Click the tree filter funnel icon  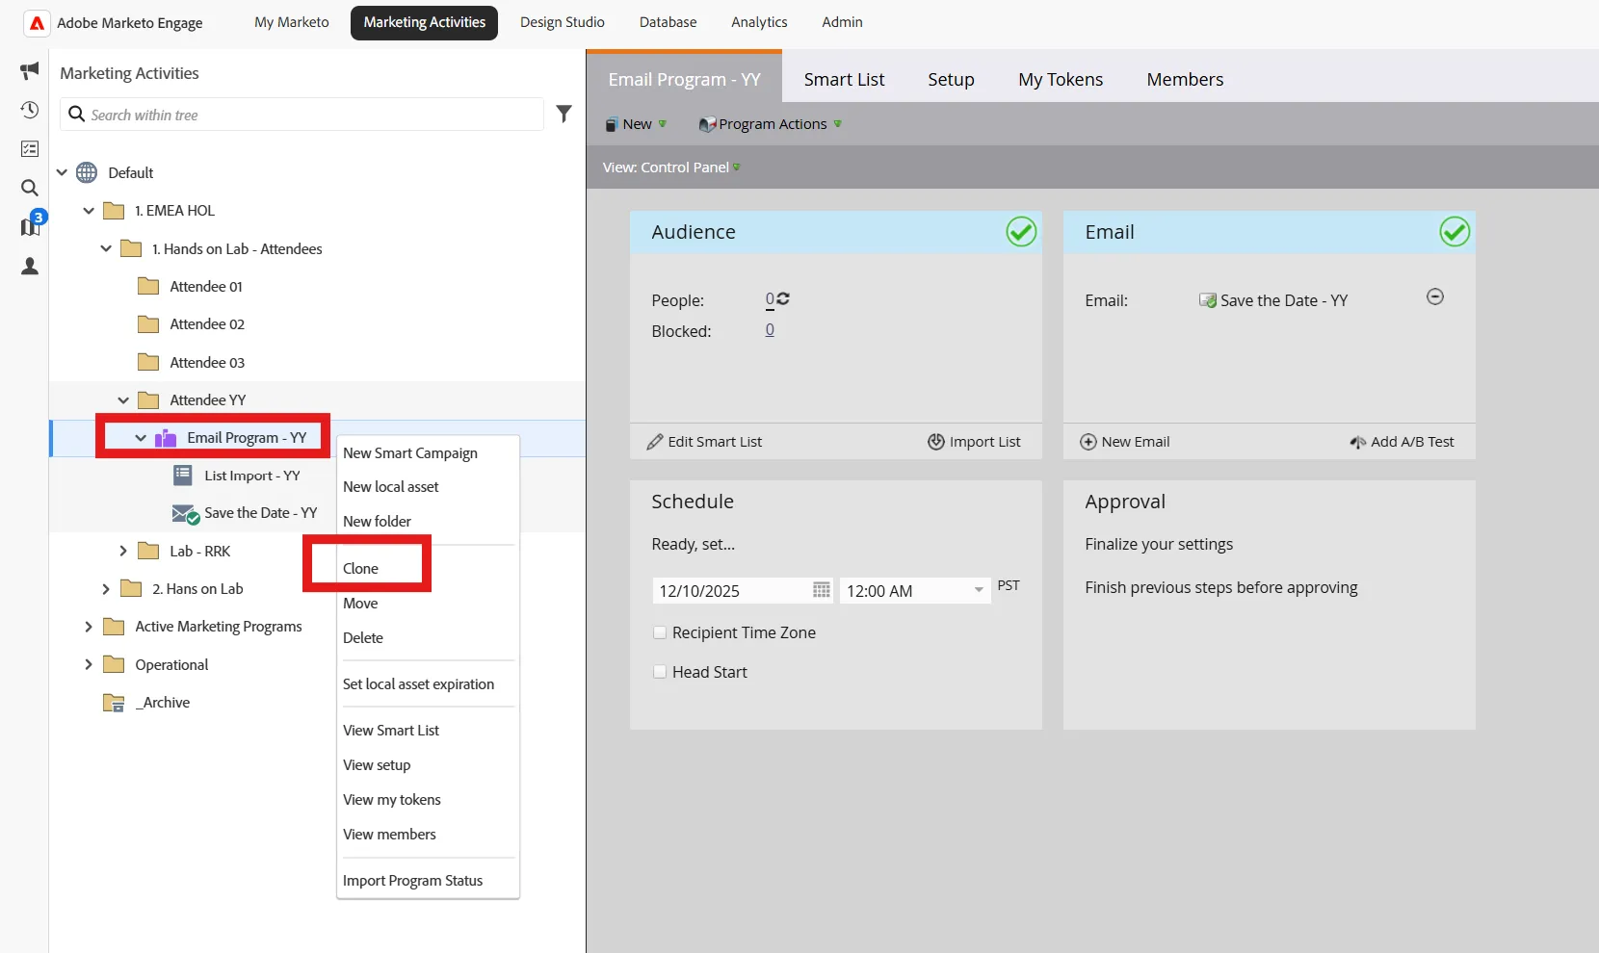pos(564,114)
